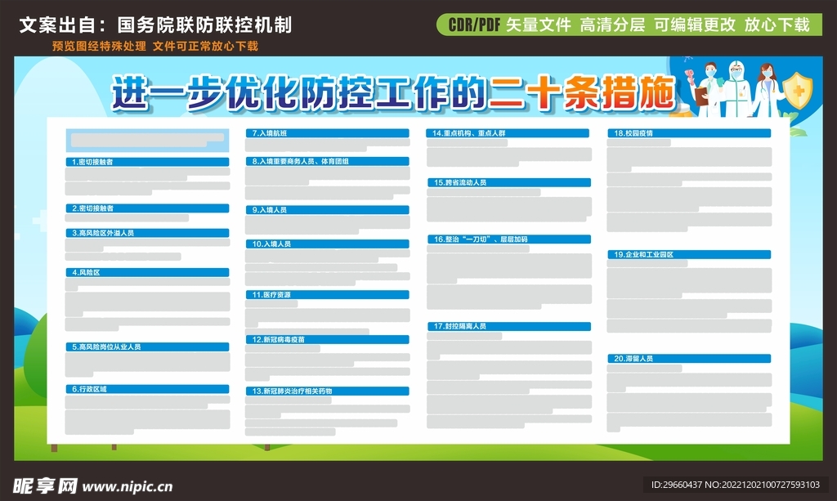The height and width of the screenshot is (501, 837).
Task: Select heading "5.高风险岗位从业人员"
Action: [147, 347]
